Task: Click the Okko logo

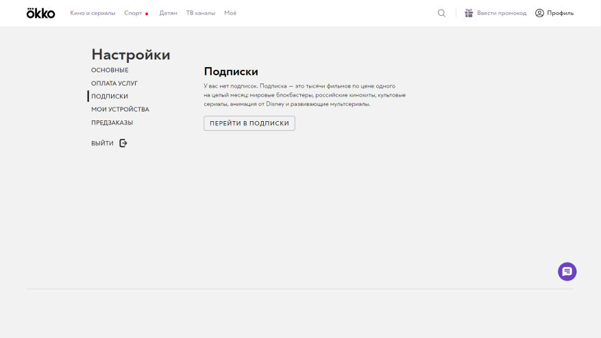Action: coord(40,13)
